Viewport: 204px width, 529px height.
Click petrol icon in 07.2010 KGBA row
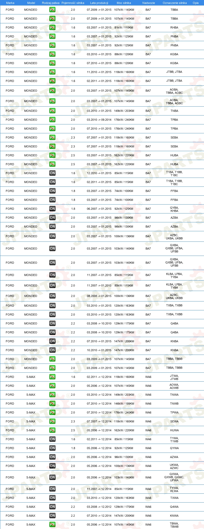coord(52,63)
